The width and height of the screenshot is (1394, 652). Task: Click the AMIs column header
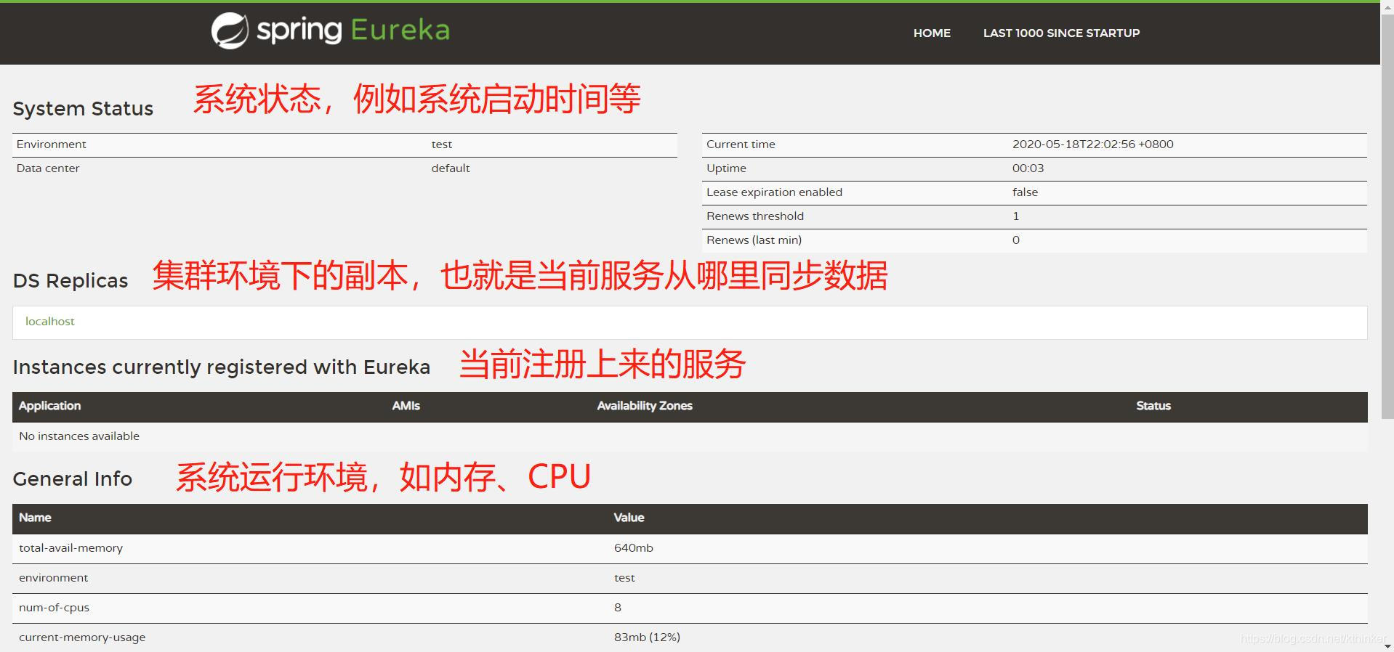406,406
